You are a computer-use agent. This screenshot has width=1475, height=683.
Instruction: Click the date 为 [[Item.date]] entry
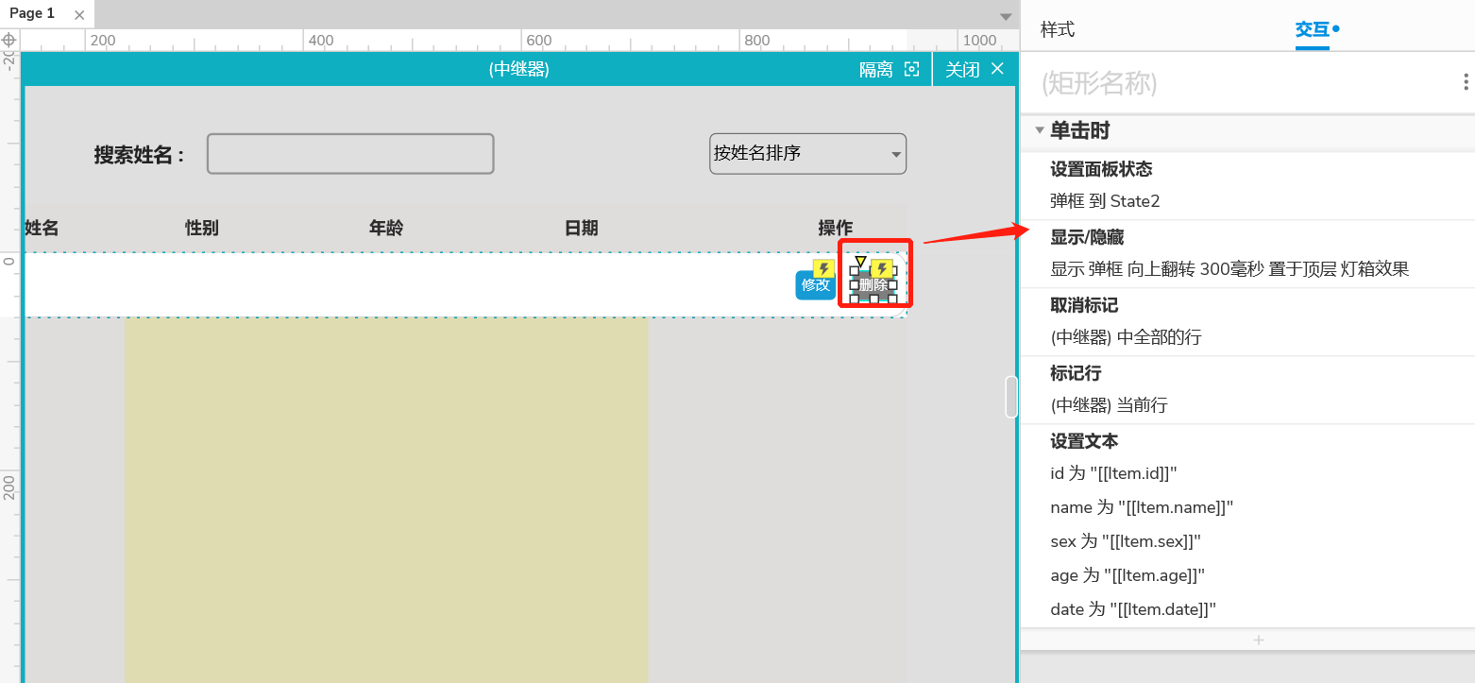(1133, 609)
